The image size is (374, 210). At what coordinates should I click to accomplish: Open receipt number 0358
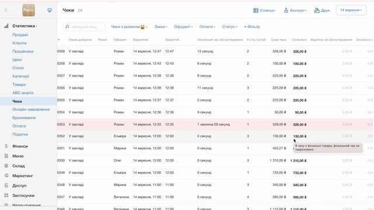click(x=61, y=64)
